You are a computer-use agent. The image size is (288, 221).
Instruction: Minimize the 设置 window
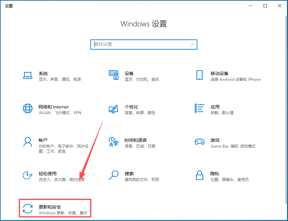coord(250,6)
